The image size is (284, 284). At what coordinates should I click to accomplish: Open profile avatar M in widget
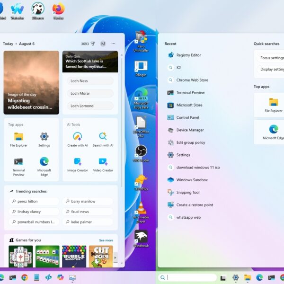click(103, 44)
